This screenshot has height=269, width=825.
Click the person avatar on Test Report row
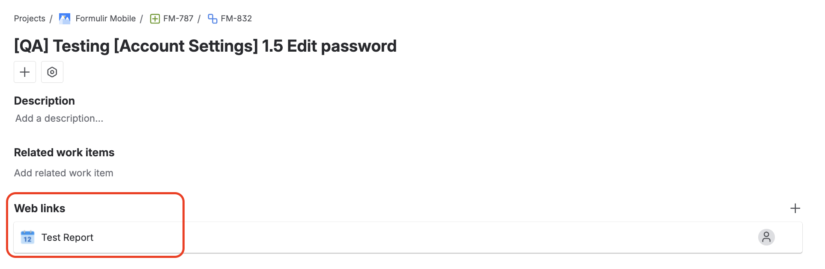[x=766, y=237]
